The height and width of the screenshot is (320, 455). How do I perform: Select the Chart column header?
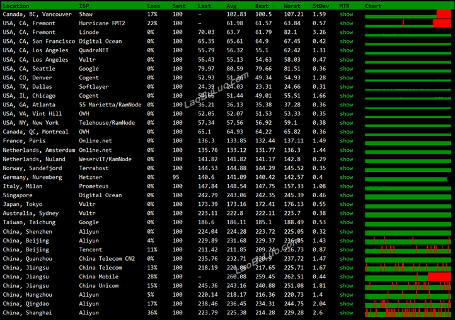(x=373, y=6)
